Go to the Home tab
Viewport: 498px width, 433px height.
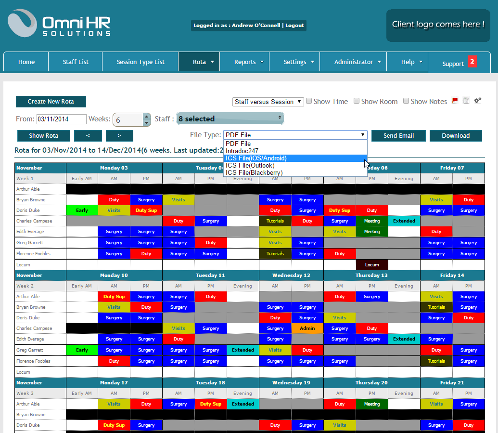[26, 62]
